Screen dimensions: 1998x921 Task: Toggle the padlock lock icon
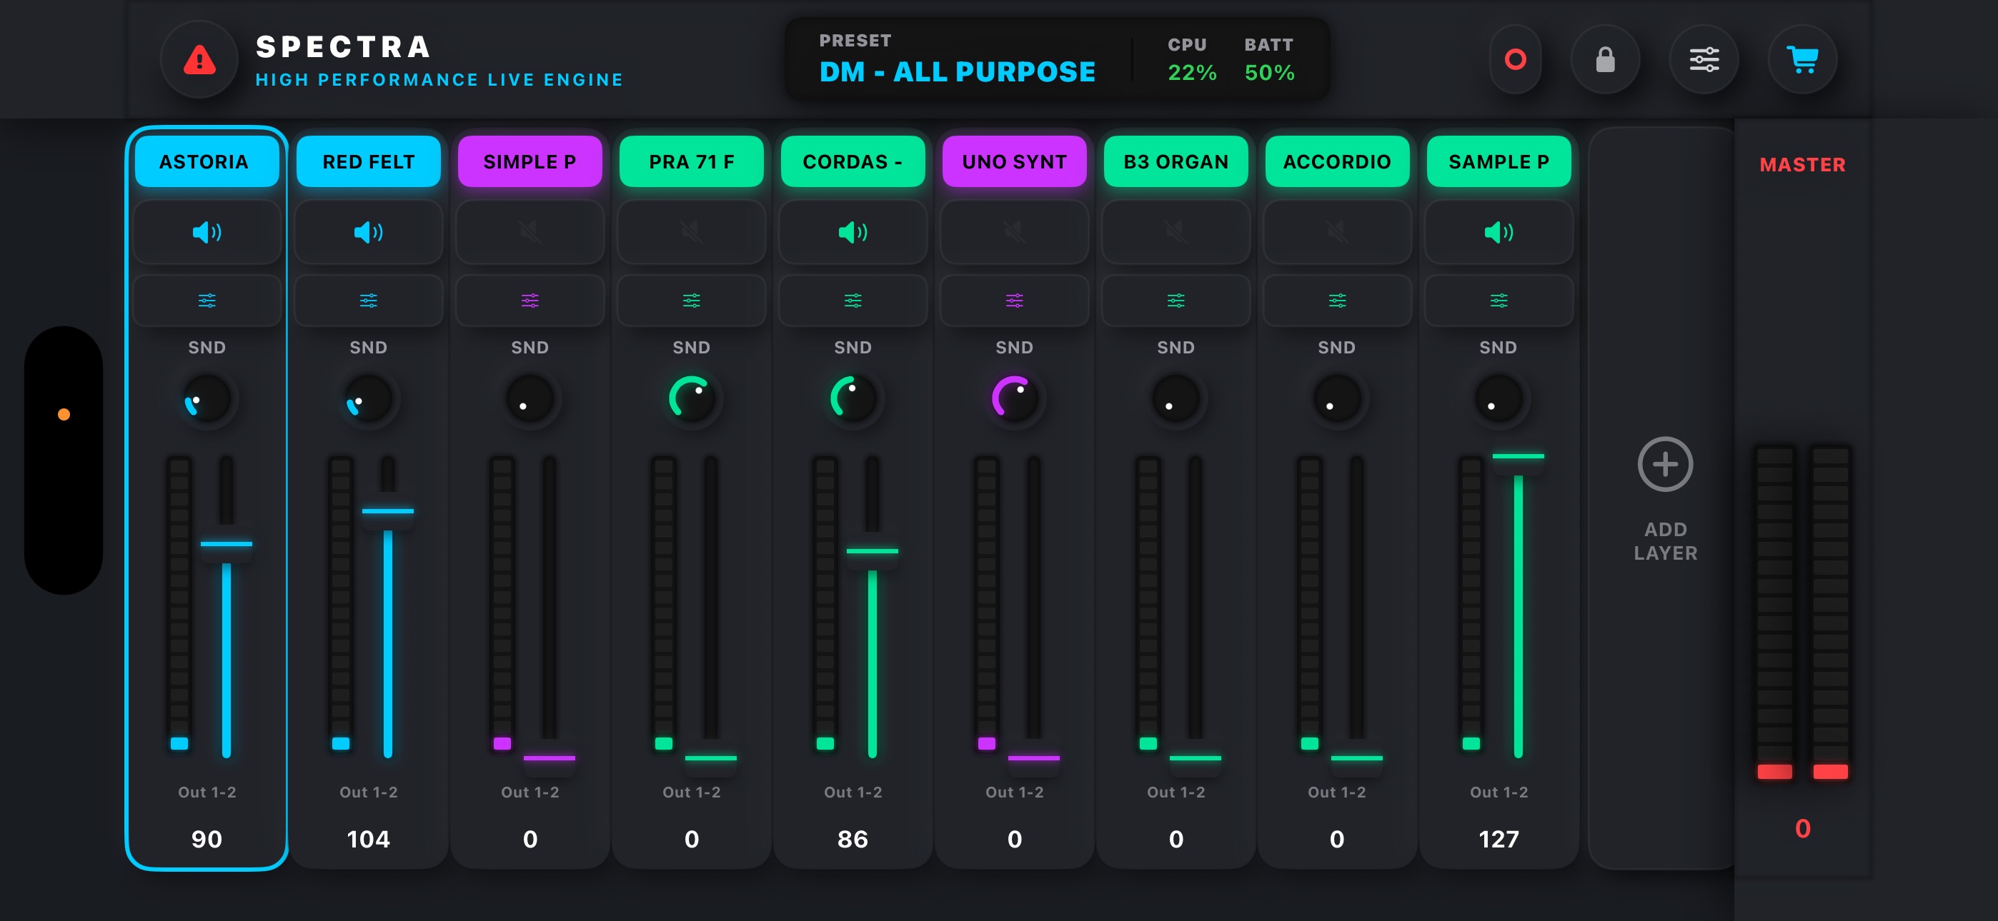click(x=1605, y=60)
